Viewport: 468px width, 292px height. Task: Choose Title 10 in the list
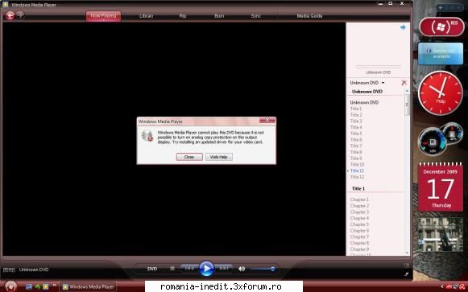click(x=357, y=164)
